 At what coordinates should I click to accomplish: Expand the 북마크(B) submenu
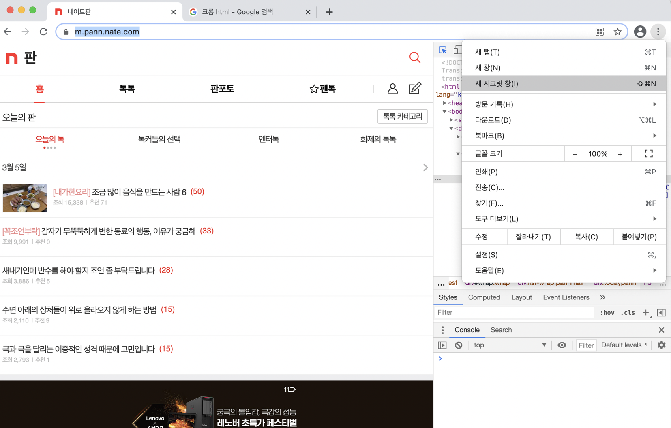564,136
